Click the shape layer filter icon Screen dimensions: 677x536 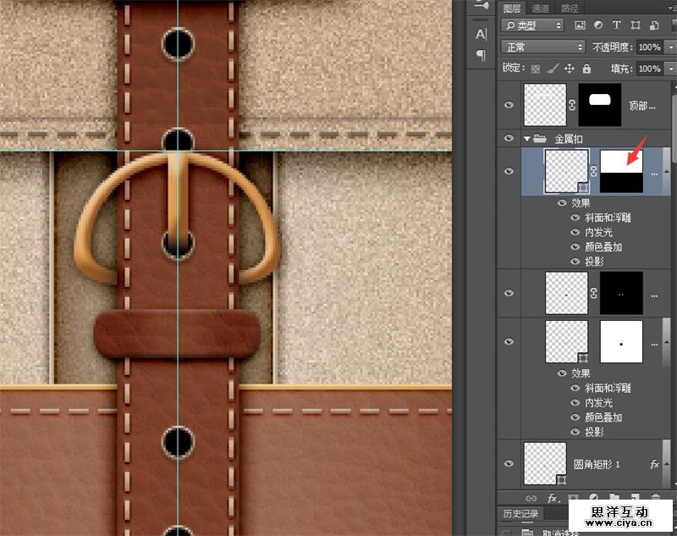coord(634,25)
